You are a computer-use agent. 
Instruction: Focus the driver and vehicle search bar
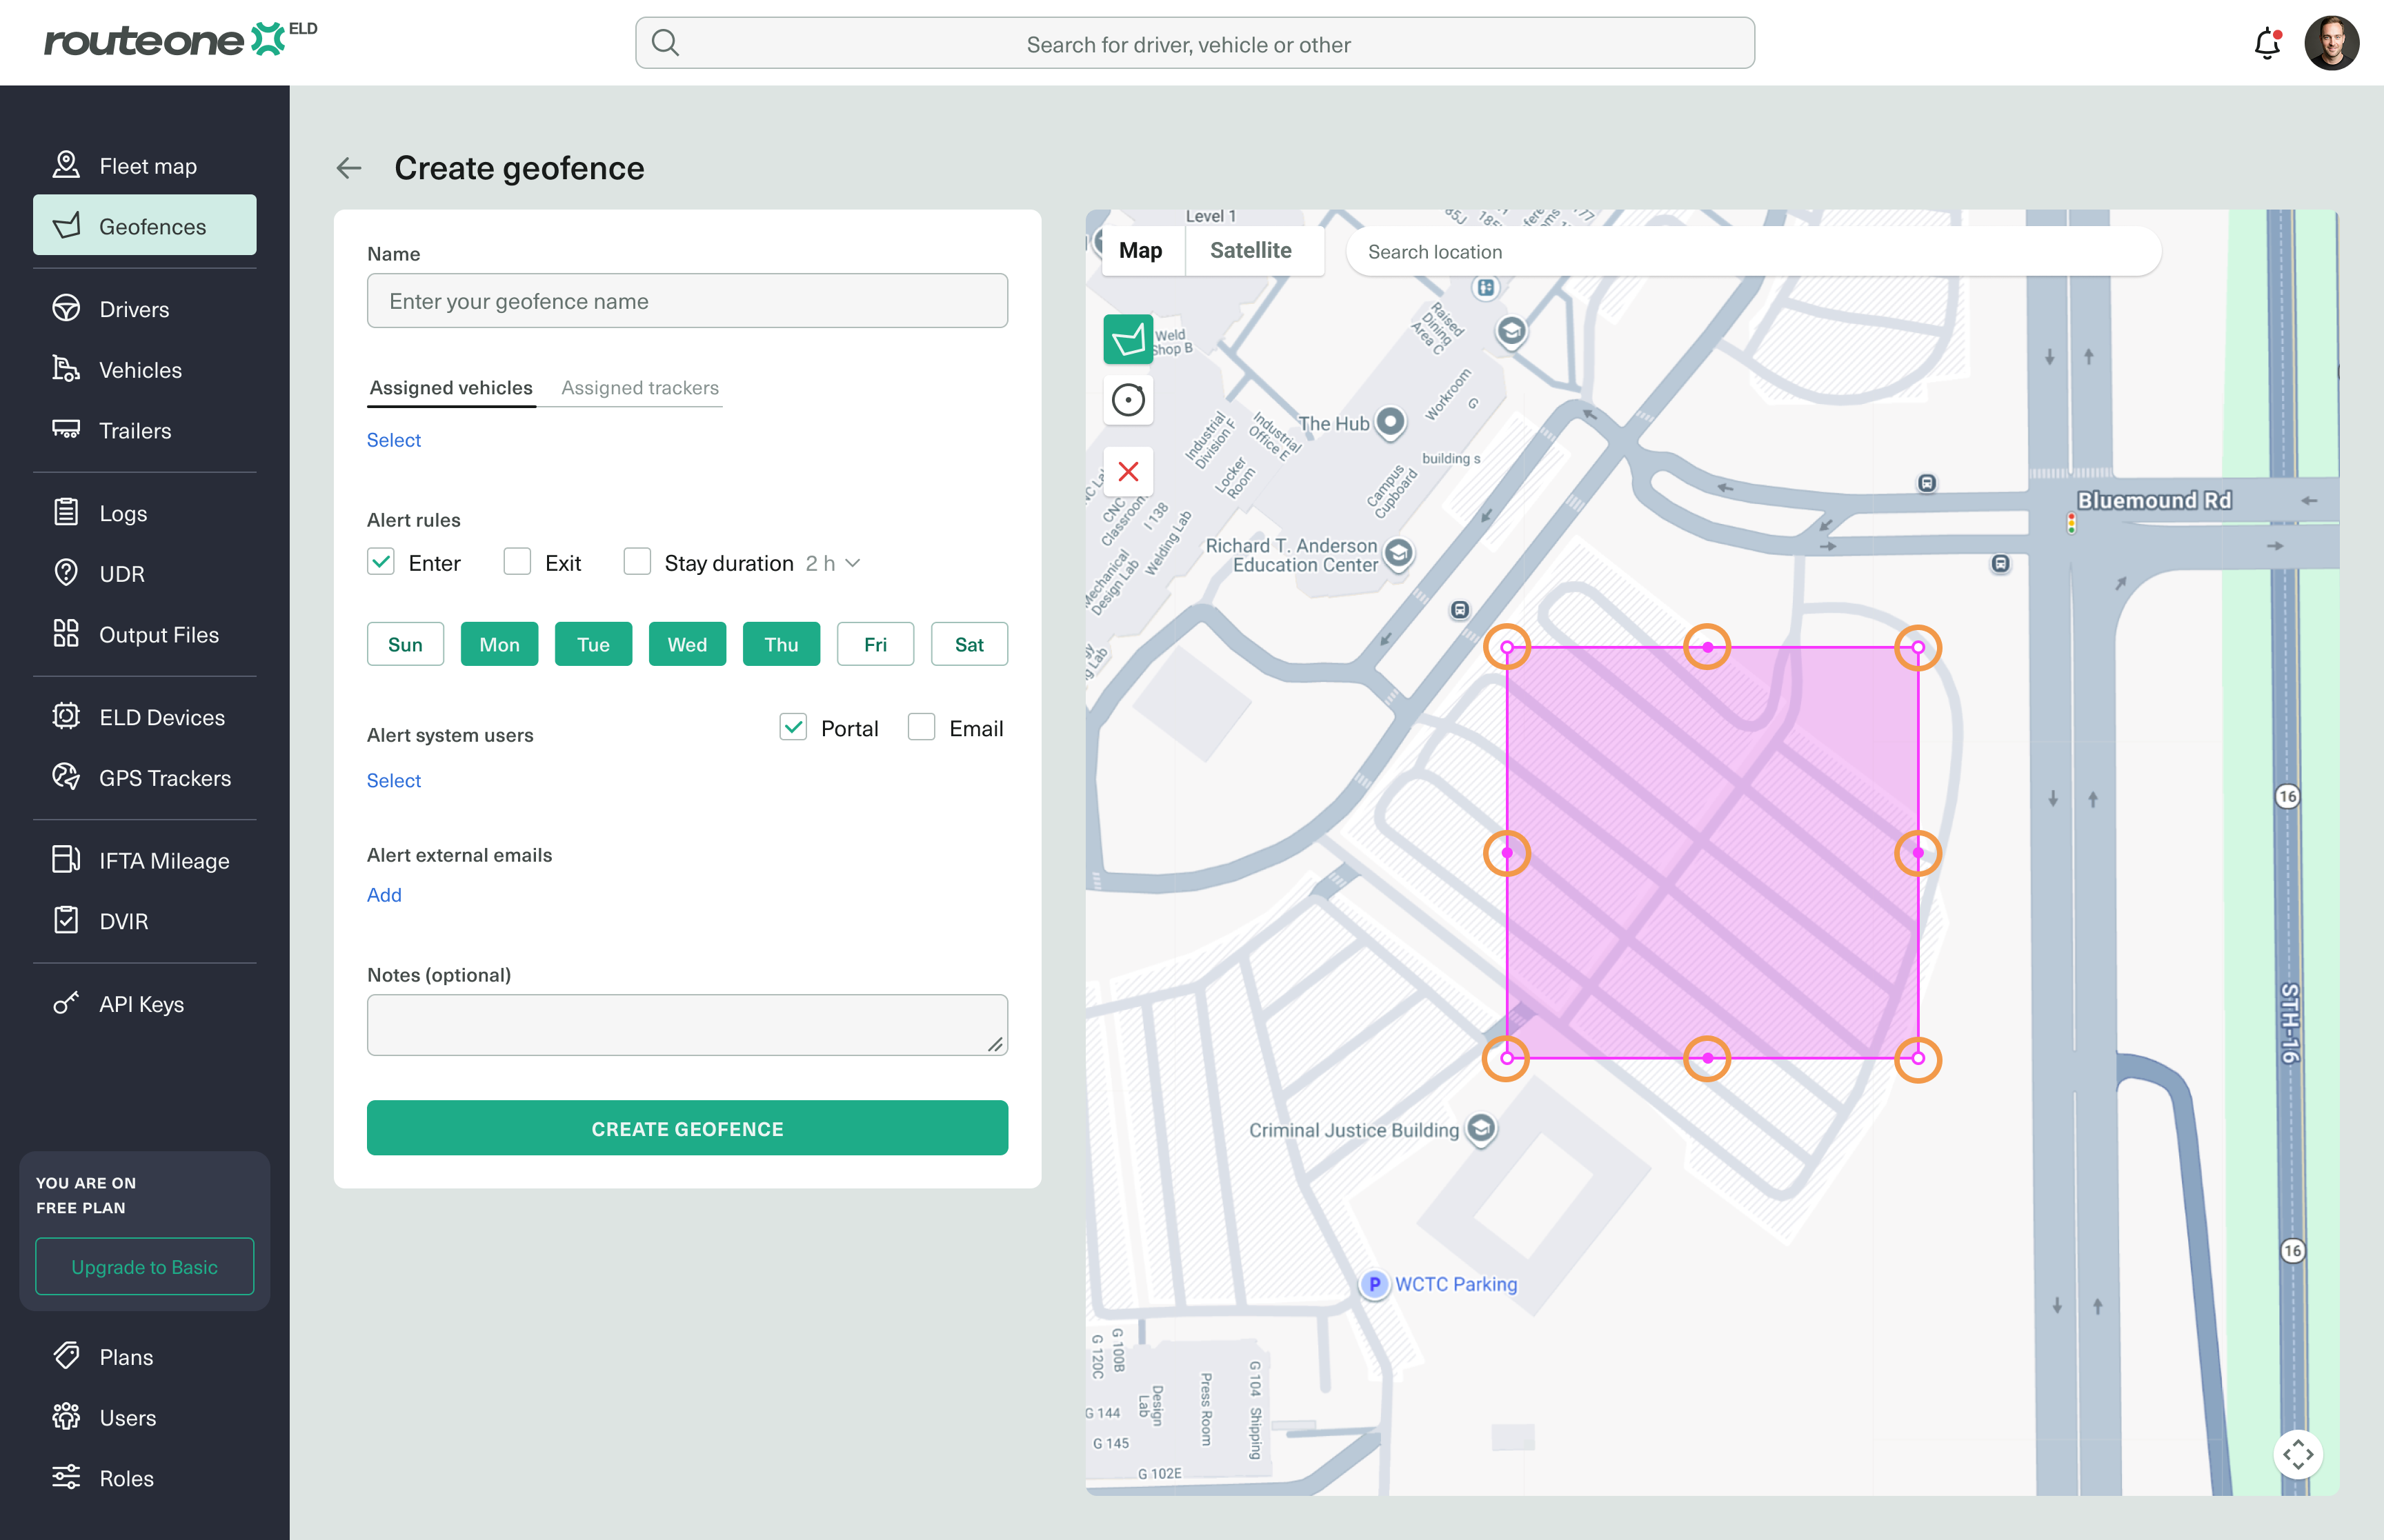click(1195, 43)
